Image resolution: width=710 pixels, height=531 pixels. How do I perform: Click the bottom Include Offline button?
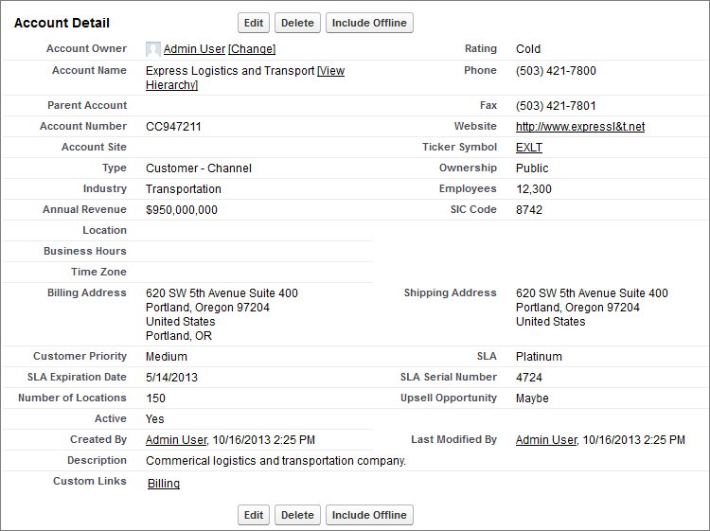click(x=369, y=515)
